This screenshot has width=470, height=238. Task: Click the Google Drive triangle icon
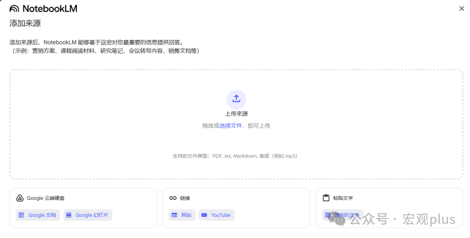(20, 198)
